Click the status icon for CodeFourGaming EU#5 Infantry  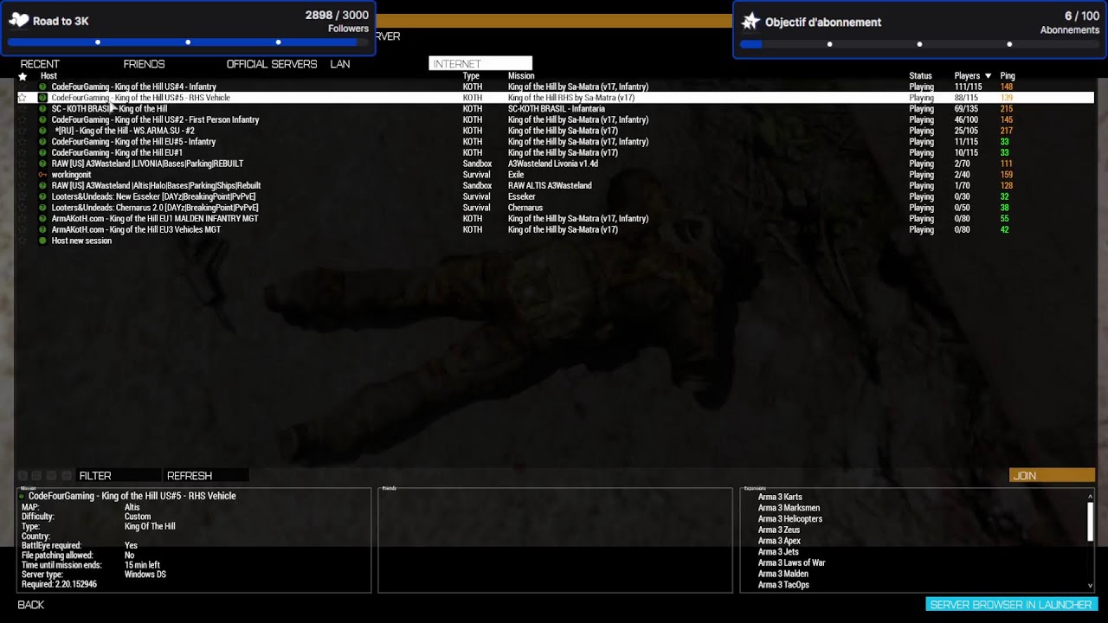(42, 142)
